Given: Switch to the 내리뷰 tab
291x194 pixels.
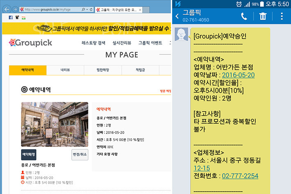Looking at the screenshot, I should click(65, 70).
